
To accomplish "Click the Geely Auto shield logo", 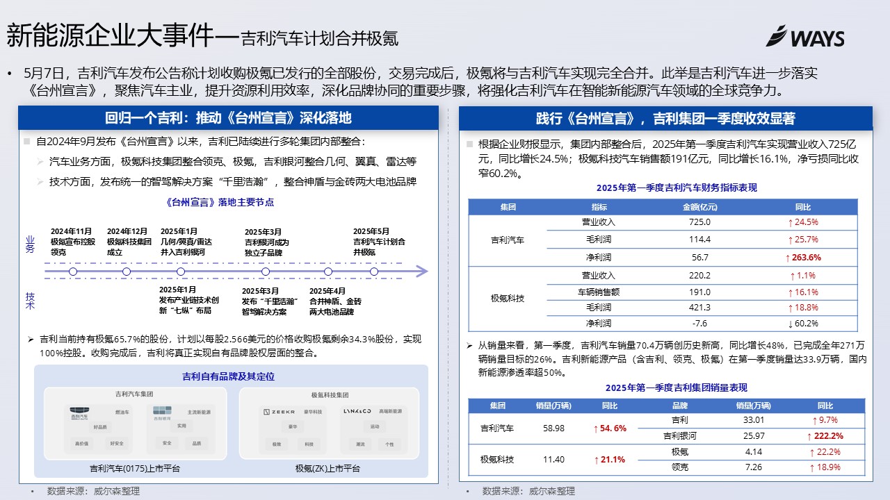I will click(79, 414).
